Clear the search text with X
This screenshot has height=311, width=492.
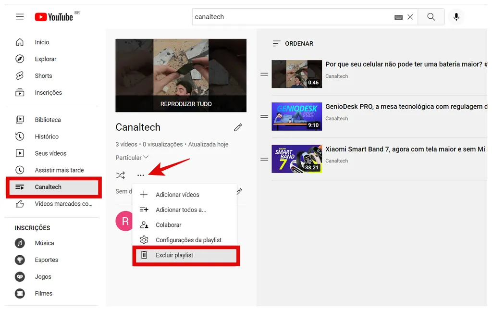(410, 17)
